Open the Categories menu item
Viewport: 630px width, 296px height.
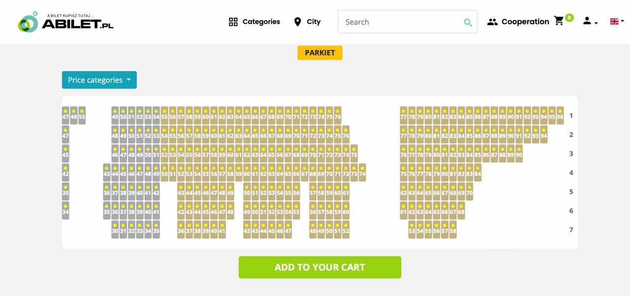(261, 22)
